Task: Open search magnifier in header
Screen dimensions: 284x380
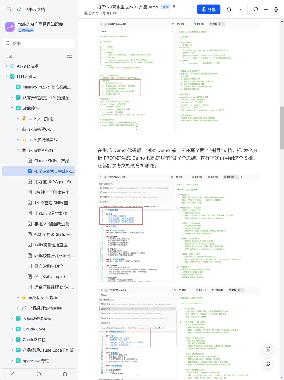Action: pyautogui.click(x=256, y=9)
